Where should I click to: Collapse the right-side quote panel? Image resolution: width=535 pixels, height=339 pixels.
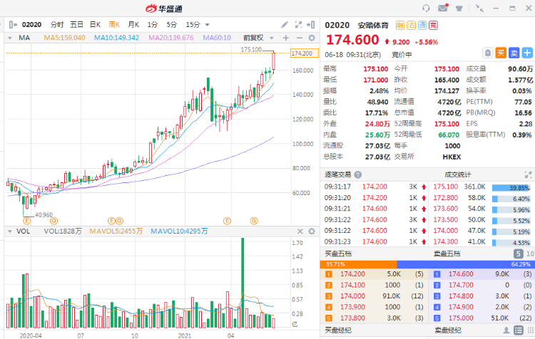[310, 24]
